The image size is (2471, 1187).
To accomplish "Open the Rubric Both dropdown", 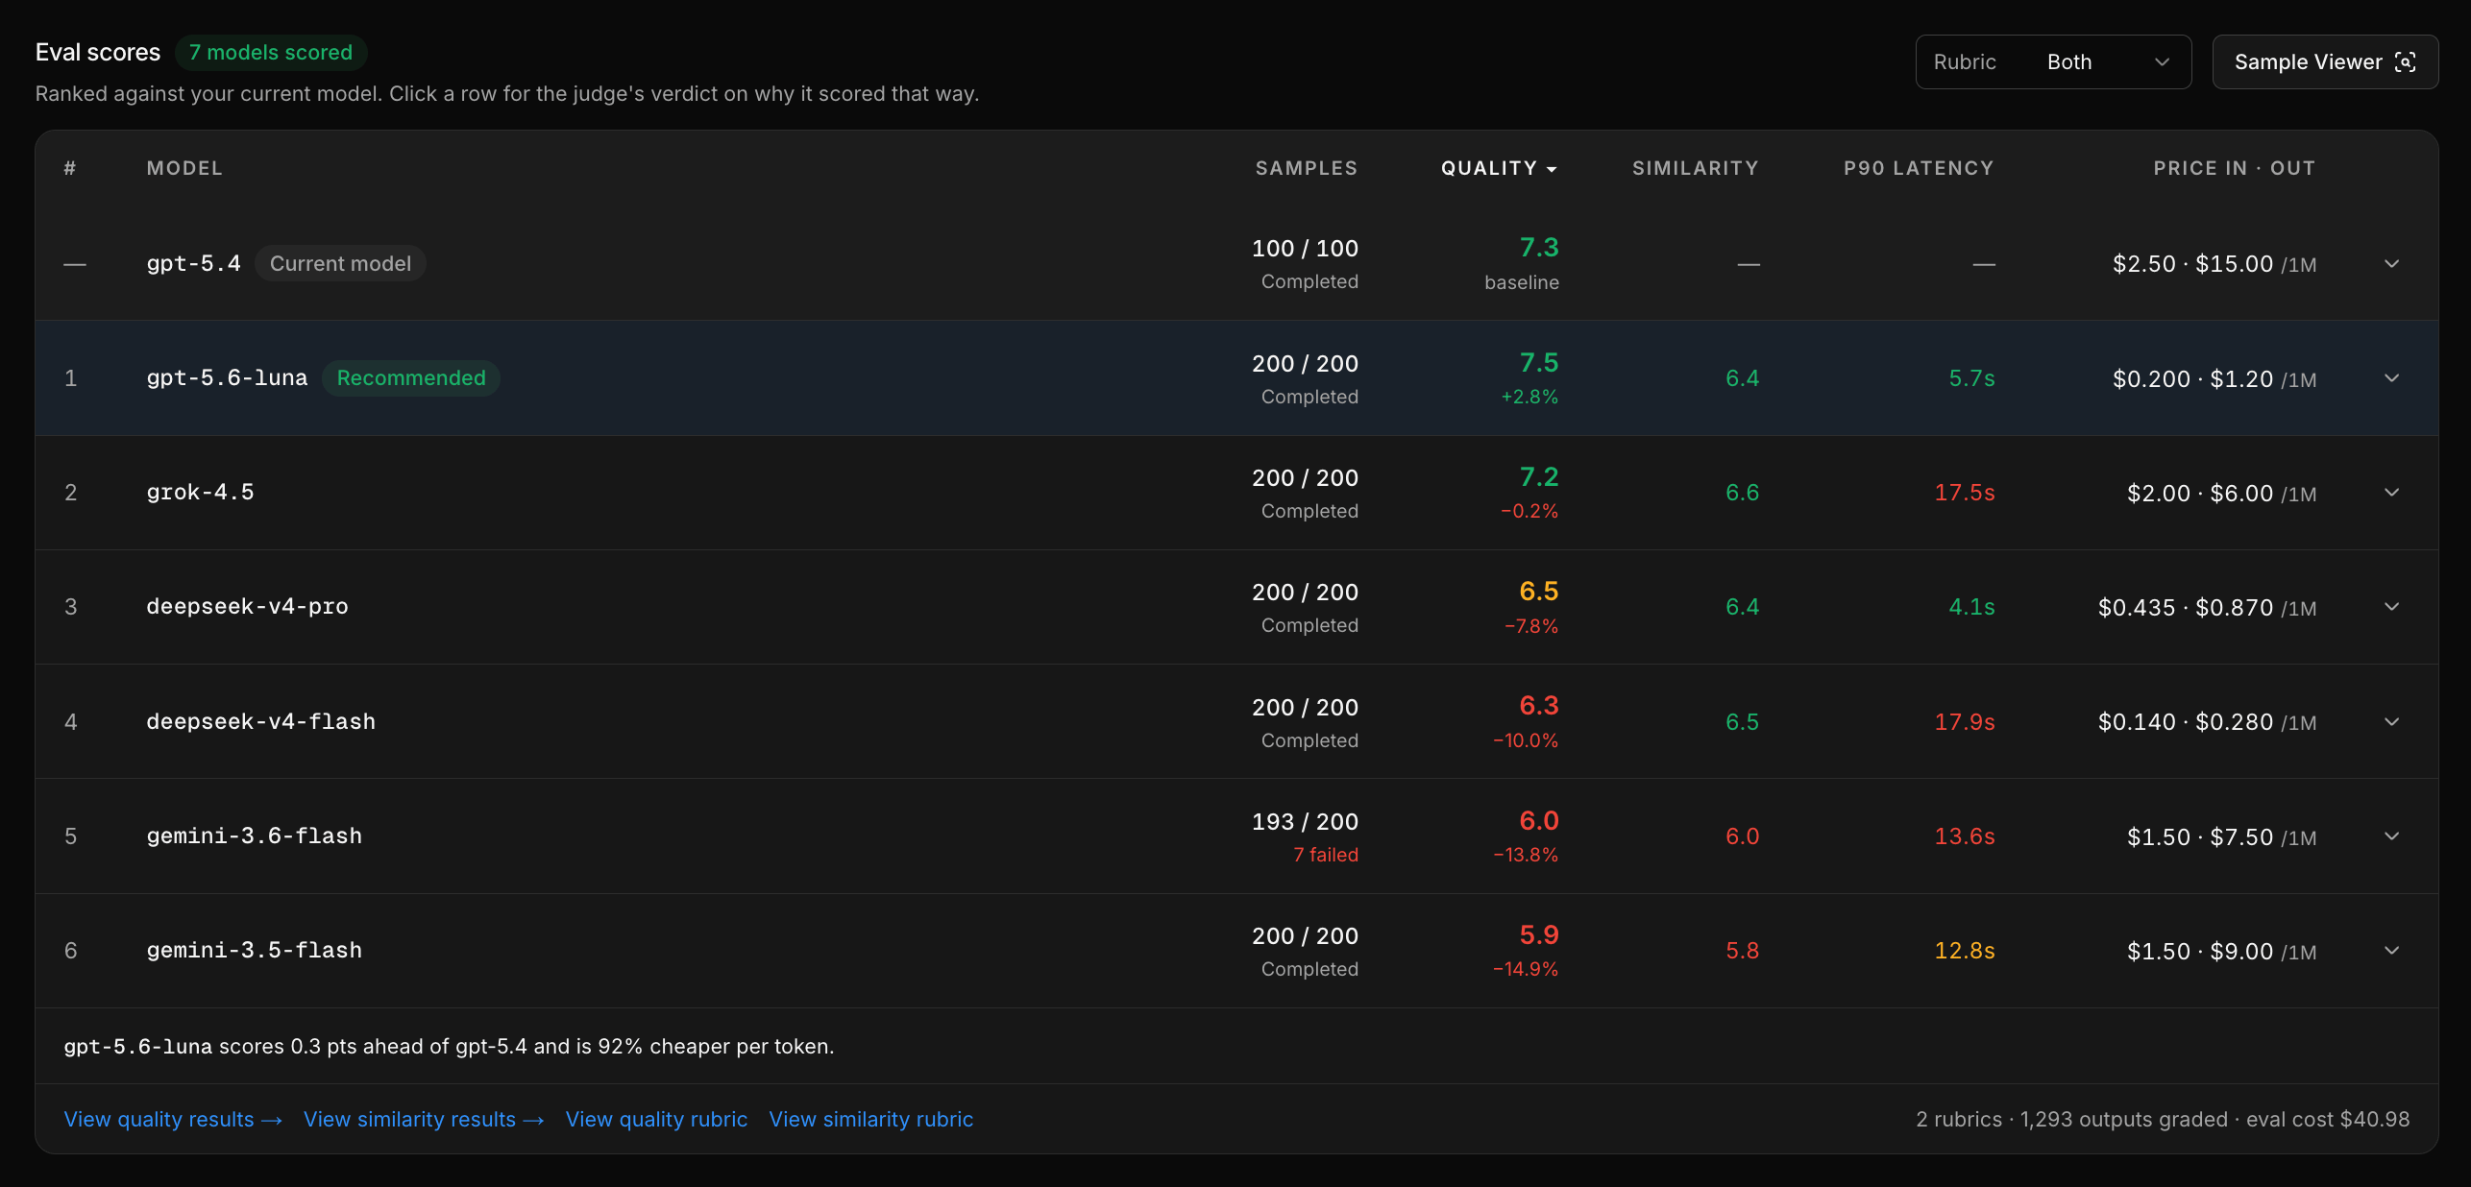I will coord(2053,62).
